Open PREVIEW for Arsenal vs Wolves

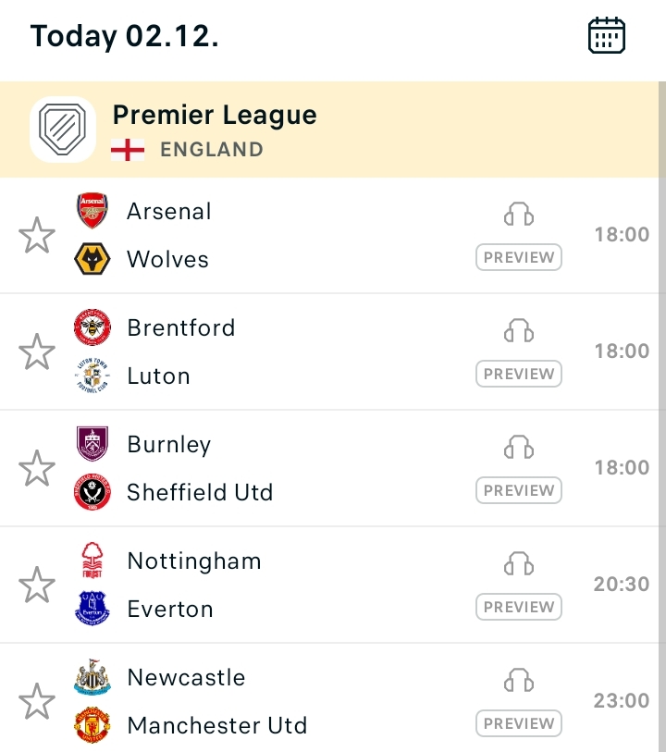[x=519, y=257]
